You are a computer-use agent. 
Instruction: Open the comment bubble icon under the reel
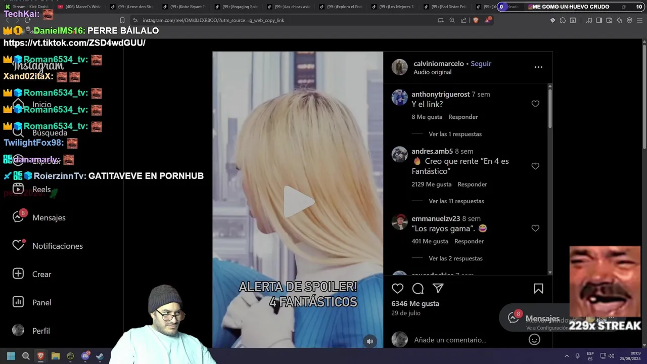[418, 289]
